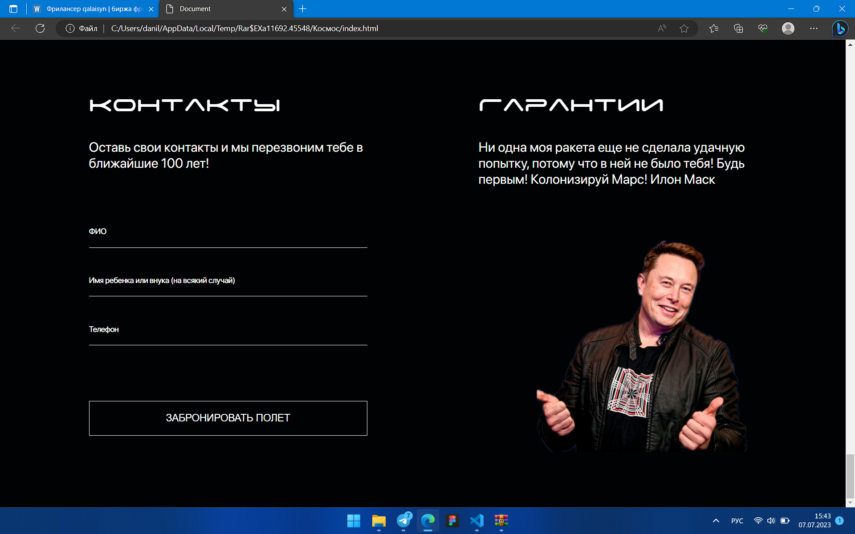Switch to the Фрилансер qalaisyn tab

tap(93, 9)
